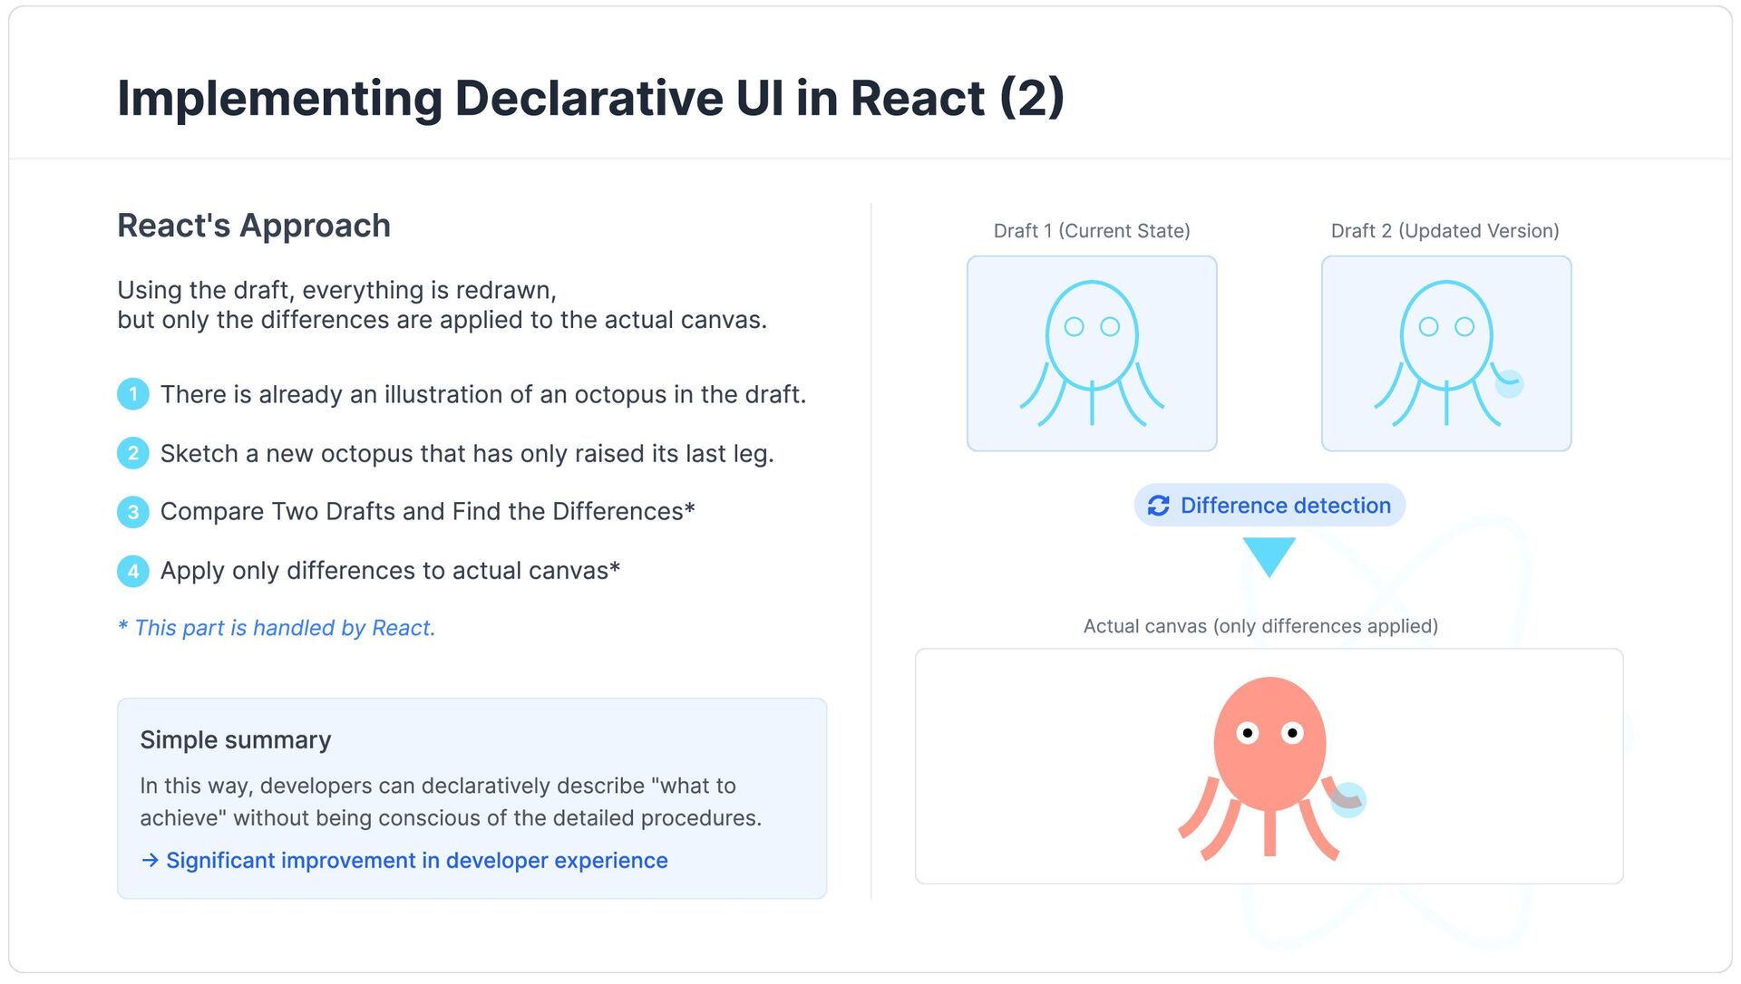Click the numbered circle 4 bullet
Viewport: 1741px width, 984px height.
click(133, 571)
